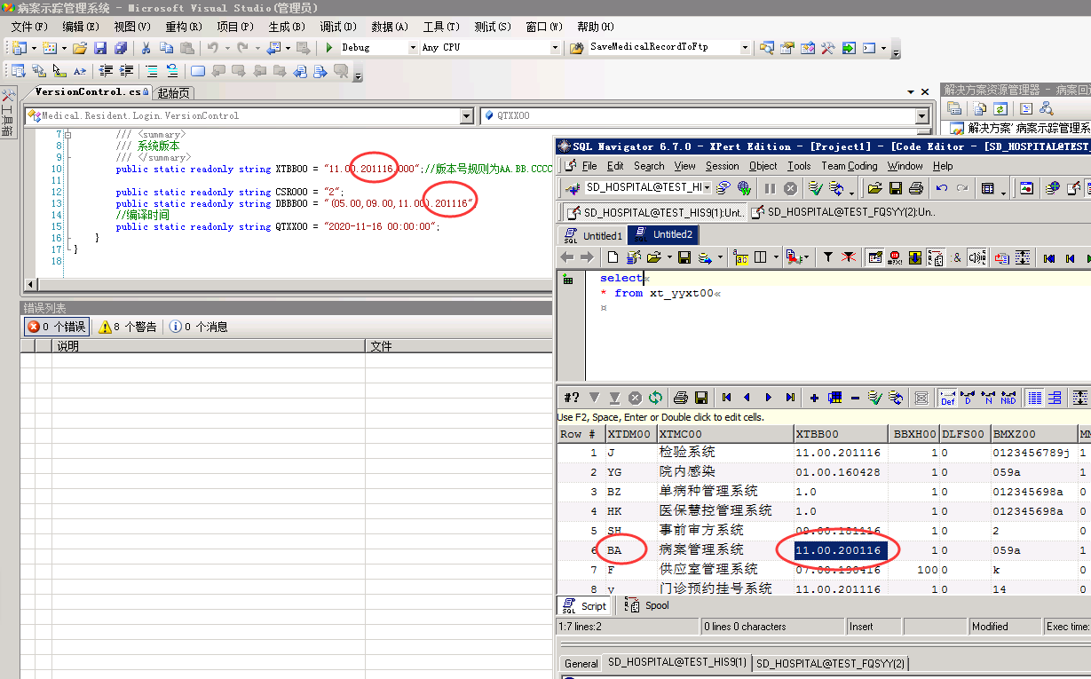Image resolution: width=1091 pixels, height=679 pixels.
Task: Switch result grid to table view mode
Action: (x=1034, y=398)
